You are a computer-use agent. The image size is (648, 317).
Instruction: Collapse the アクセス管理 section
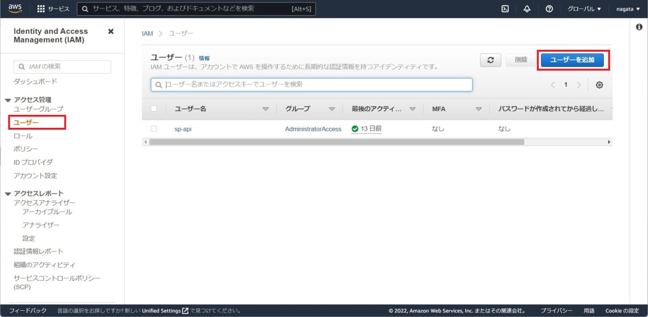[8, 100]
